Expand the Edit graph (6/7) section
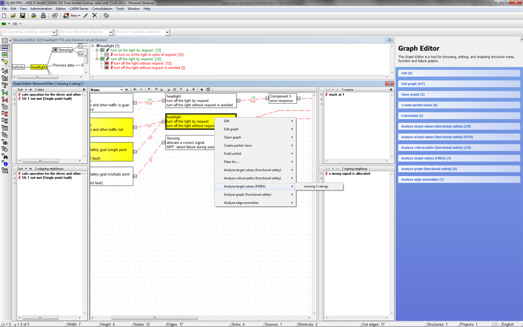 click(x=515, y=84)
